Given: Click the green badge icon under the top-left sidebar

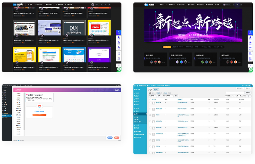Looking at the screenshot, I should (x=119, y=69).
